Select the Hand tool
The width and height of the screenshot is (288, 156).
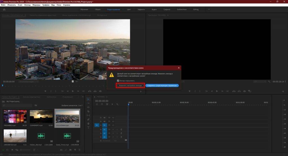88,123
